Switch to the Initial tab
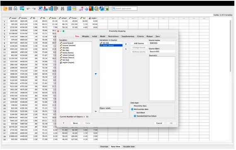Screen dimensions: 236x150 point(95,36)
